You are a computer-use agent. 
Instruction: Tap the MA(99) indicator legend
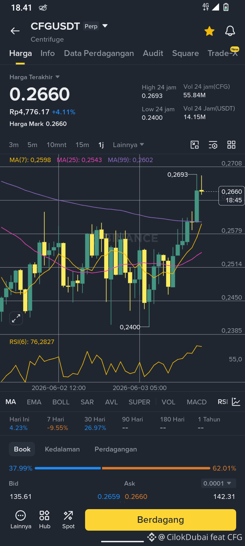coord(130,160)
